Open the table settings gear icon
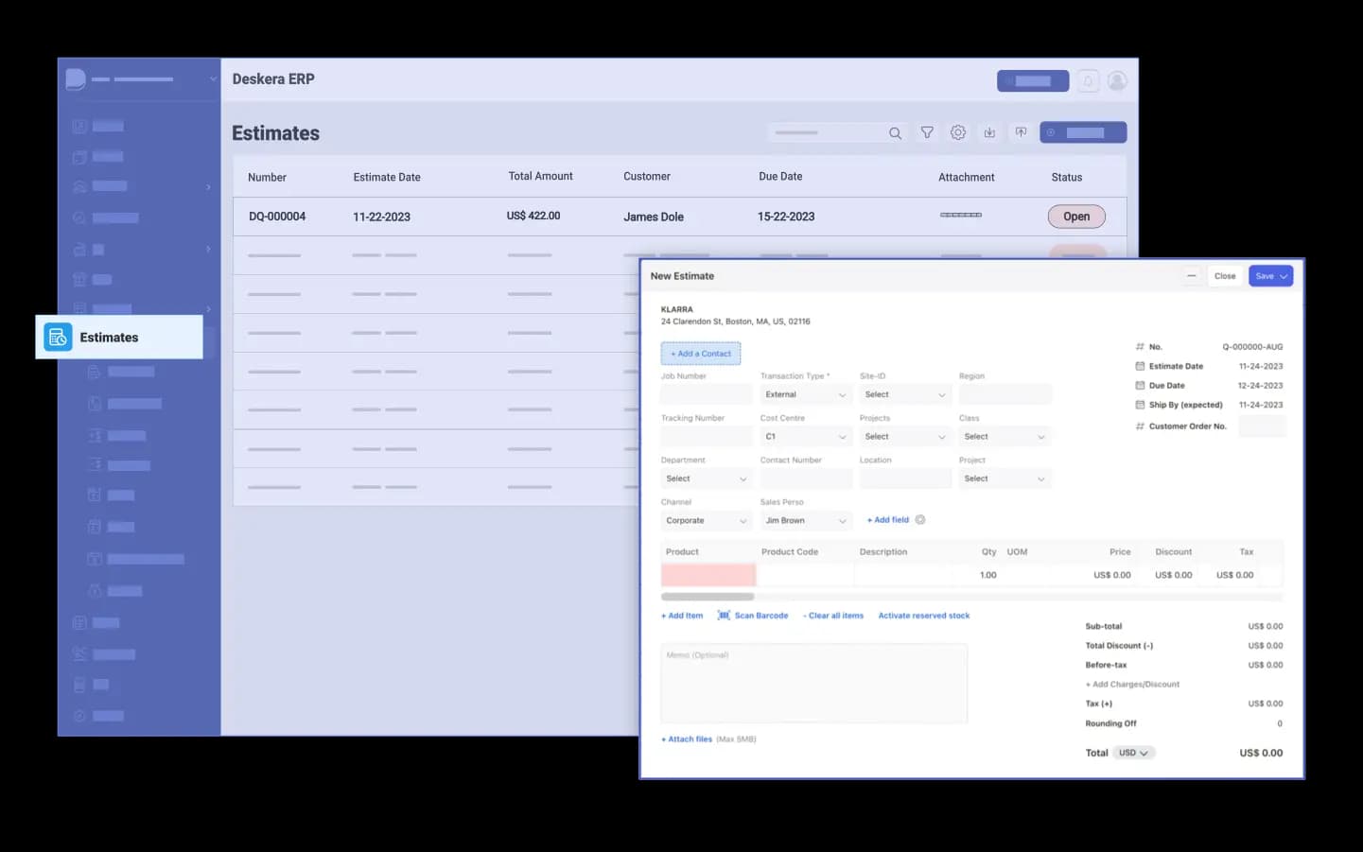 [x=958, y=133]
